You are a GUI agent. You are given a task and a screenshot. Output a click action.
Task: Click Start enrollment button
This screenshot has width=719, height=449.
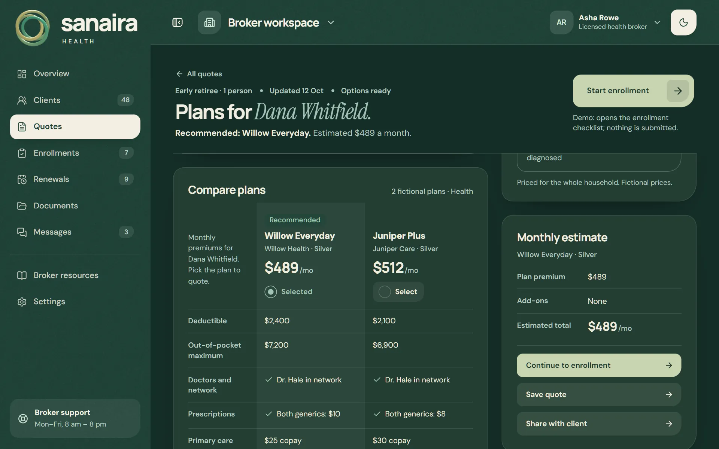[x=633, y=91]
